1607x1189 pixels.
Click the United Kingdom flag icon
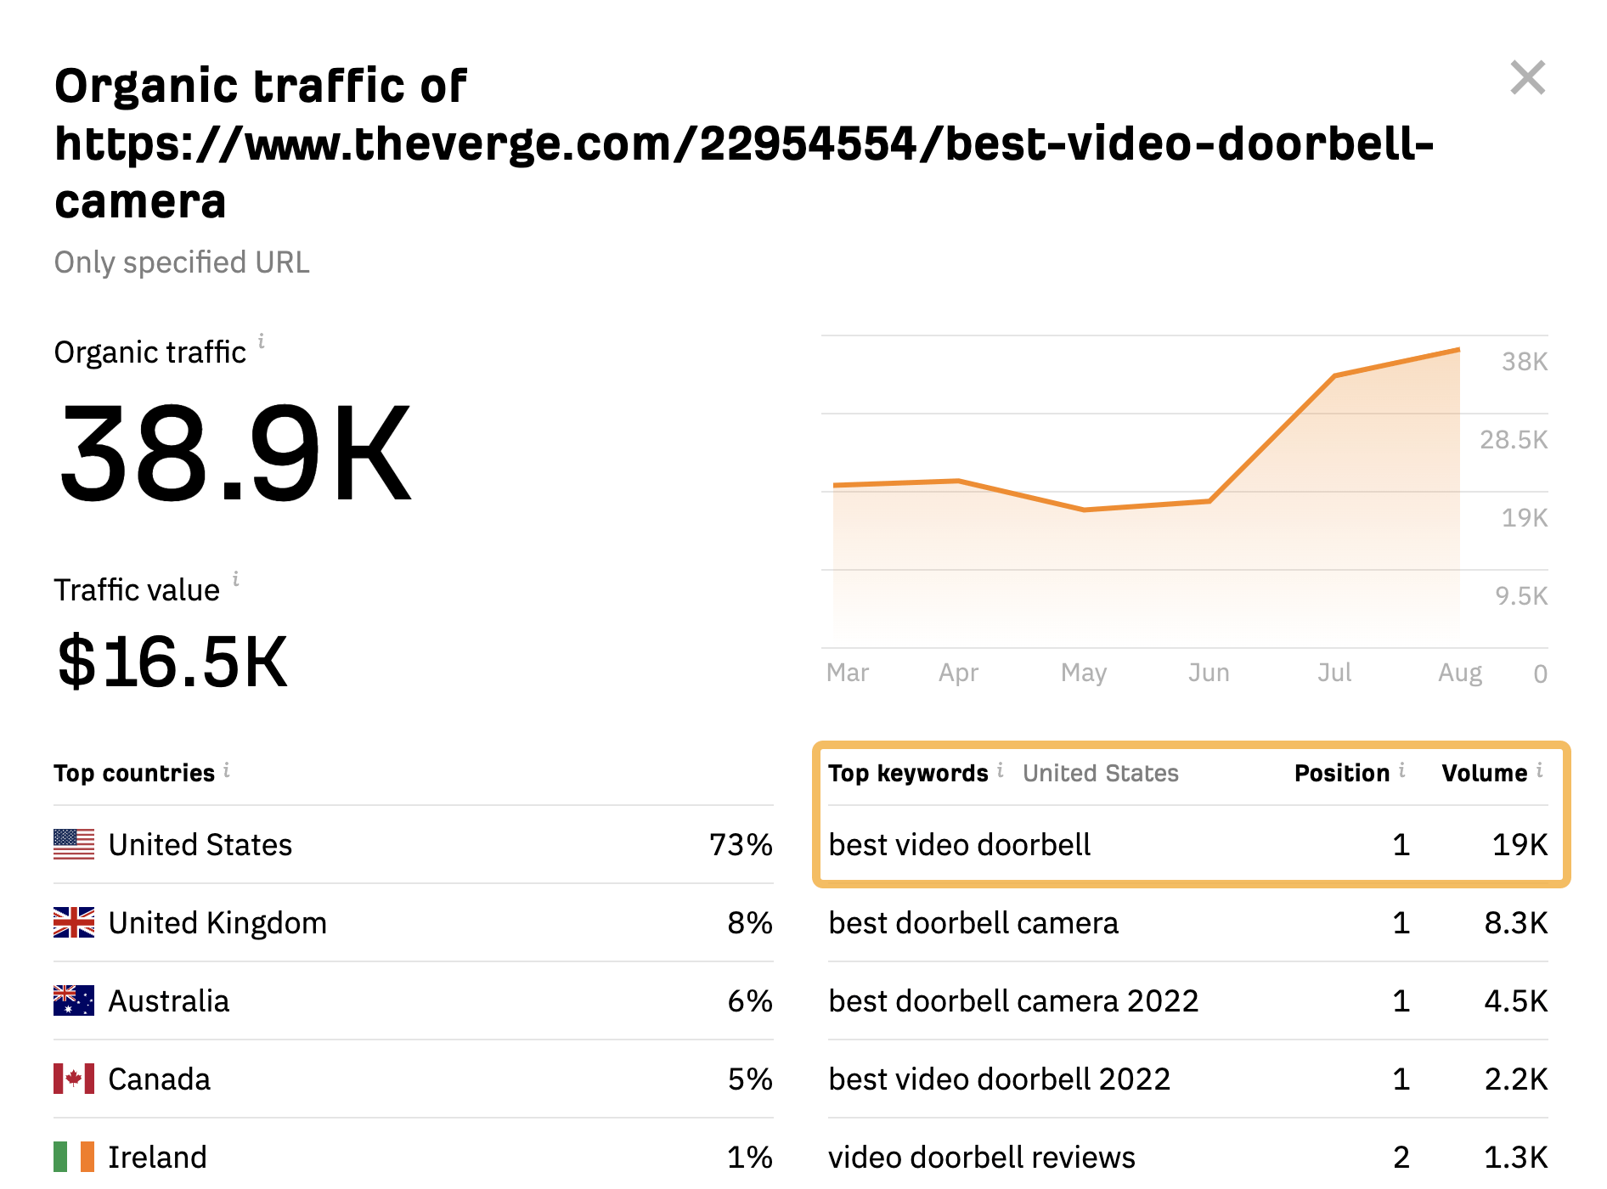pyautogui.click(x=72, y=922)
